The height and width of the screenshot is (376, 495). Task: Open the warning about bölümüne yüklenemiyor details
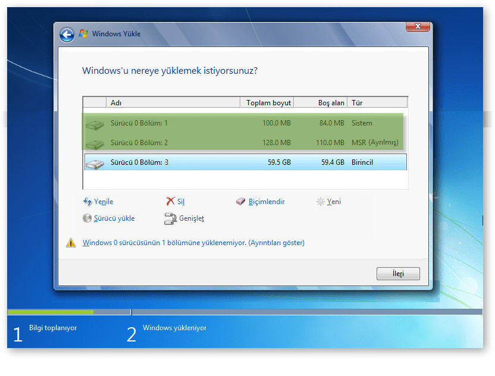[193, 243]
